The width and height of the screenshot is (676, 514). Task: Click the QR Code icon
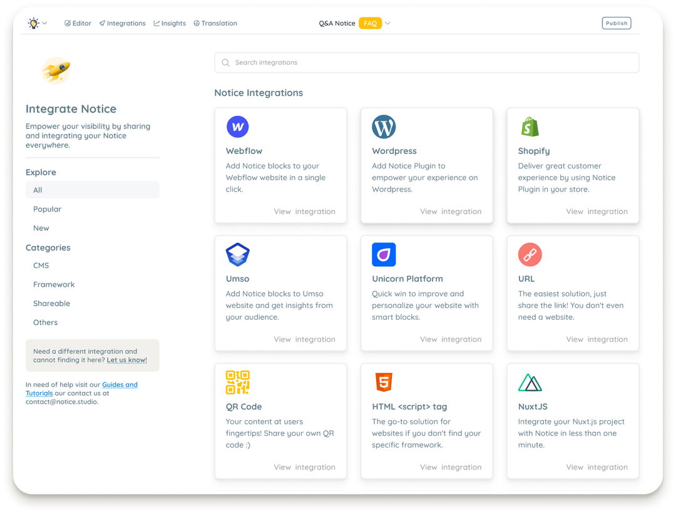(238, 383)
